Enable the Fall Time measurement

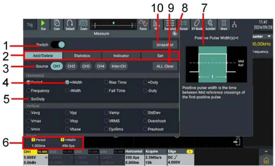click(x=106, y=91)
